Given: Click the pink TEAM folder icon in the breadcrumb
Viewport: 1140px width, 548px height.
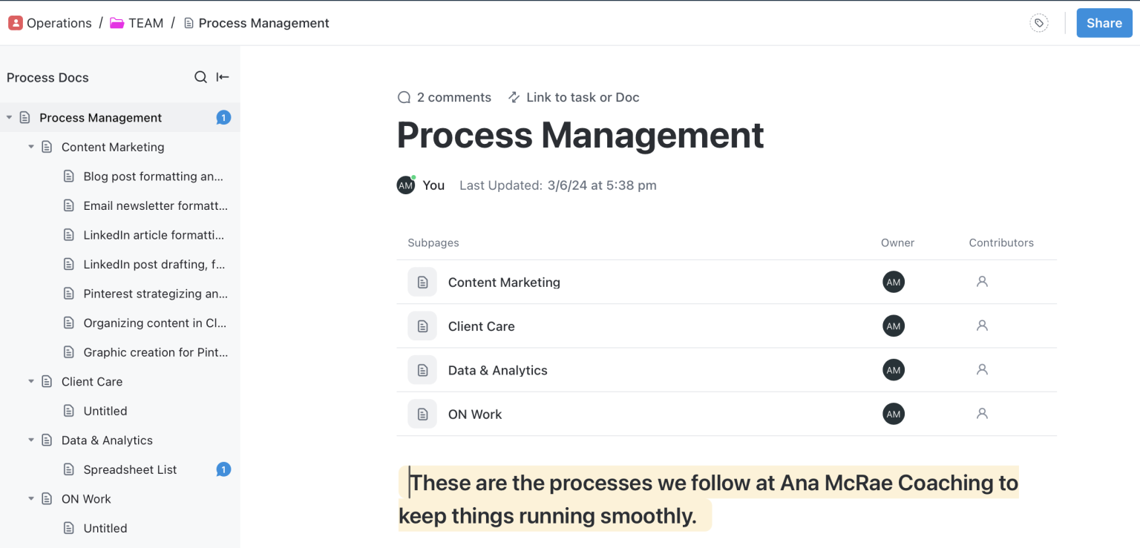Looking at the screenshot, I should click(117, 22).
